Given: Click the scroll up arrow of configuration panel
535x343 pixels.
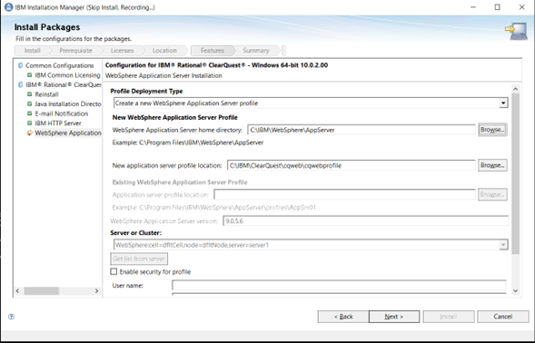Looking at the screenshot, I should coord(516,89).
